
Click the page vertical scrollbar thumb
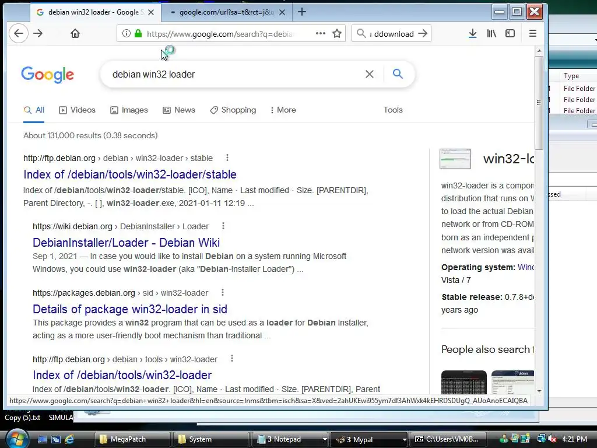[539, 103]
